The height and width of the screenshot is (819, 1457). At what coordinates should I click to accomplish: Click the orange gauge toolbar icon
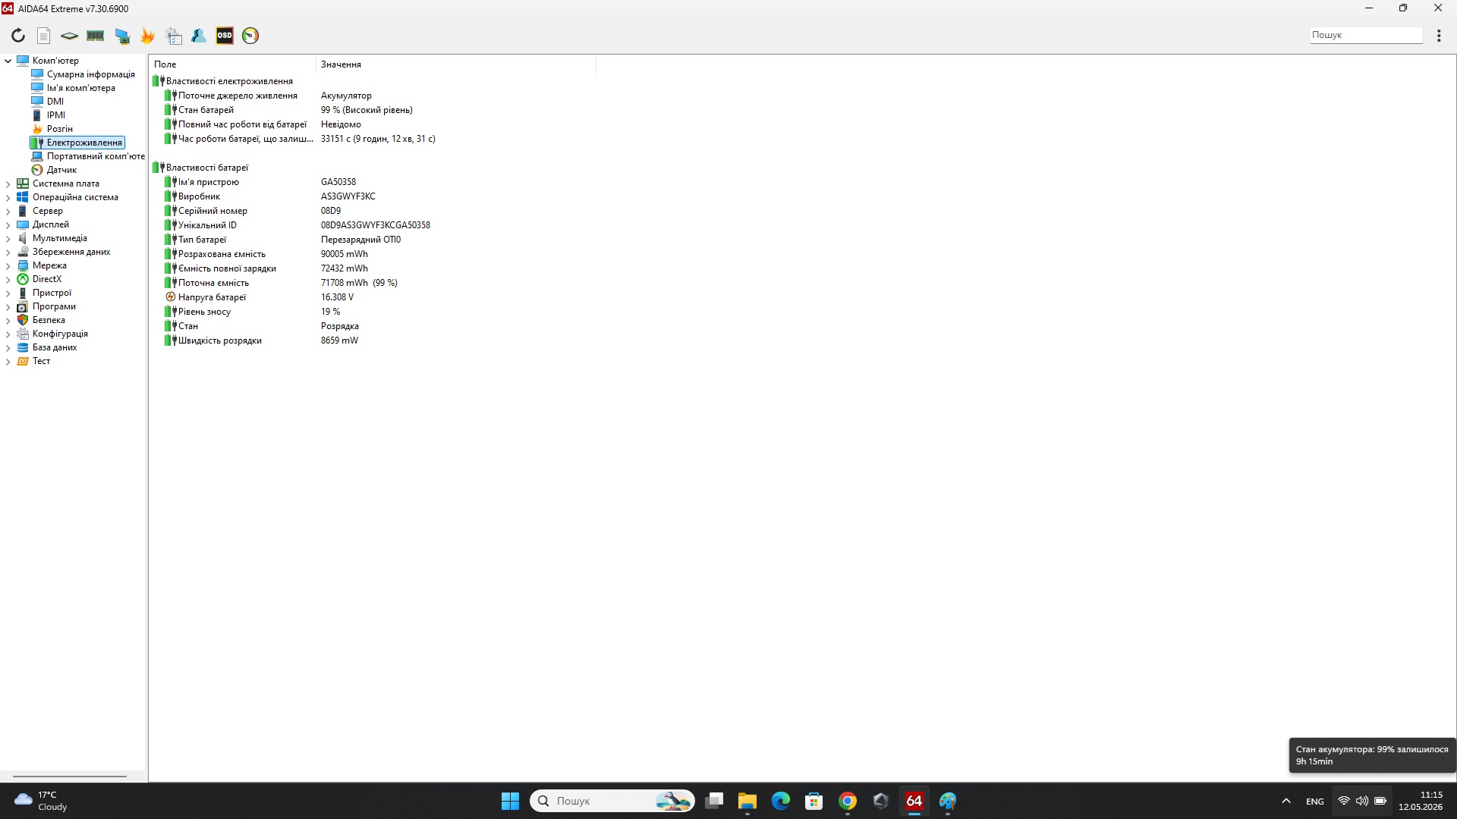click(250, 36)
